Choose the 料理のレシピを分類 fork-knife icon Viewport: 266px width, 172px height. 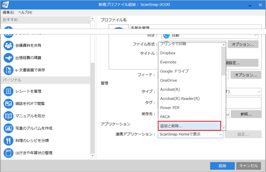point(8,140)
